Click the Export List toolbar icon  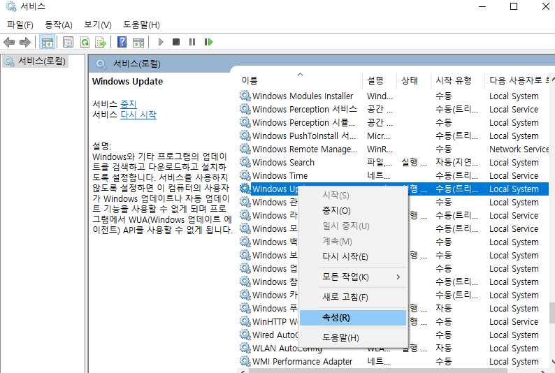click(x=101, y=42)
